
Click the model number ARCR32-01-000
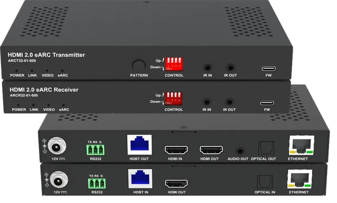coord(24,95)
